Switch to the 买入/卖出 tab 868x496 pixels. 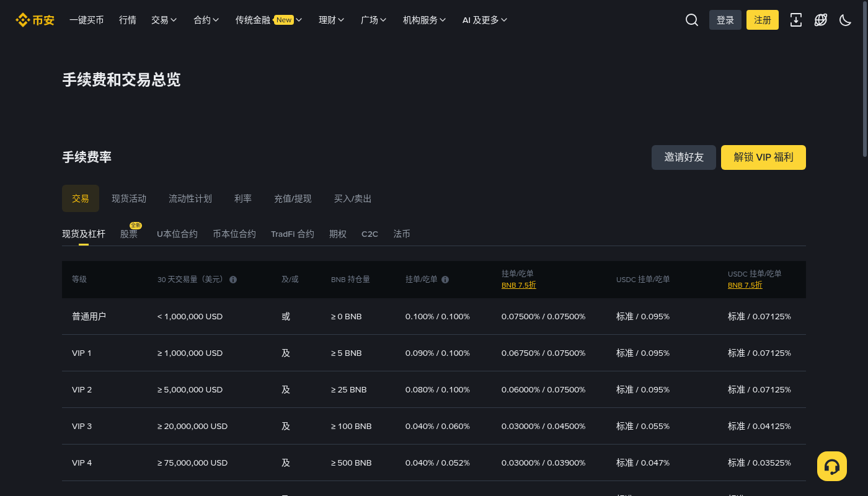(x=353, y=198)
